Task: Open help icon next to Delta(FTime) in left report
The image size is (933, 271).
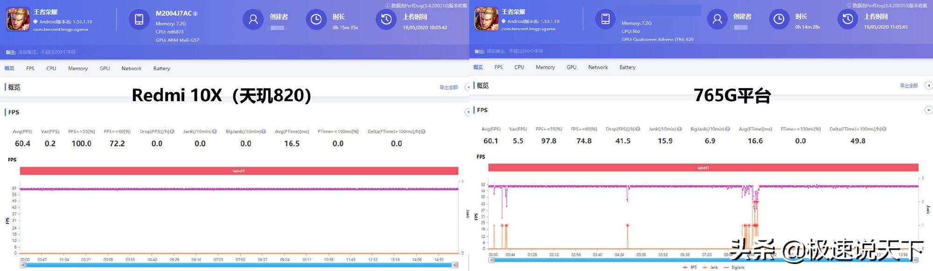Action: click(x=423, y=132)
